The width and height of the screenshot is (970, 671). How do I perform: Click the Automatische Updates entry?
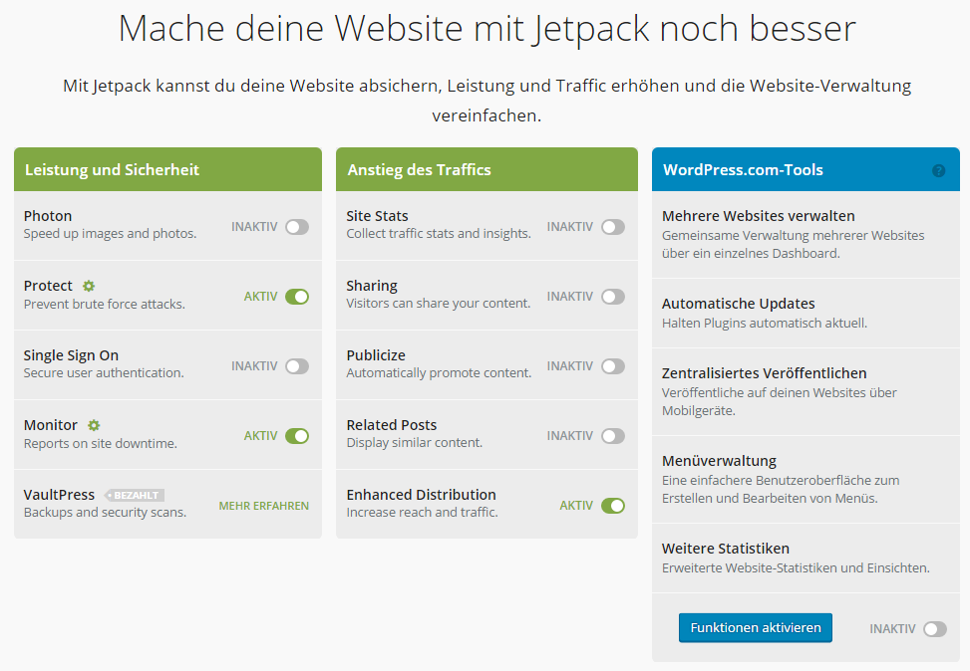tap(807, 314)
